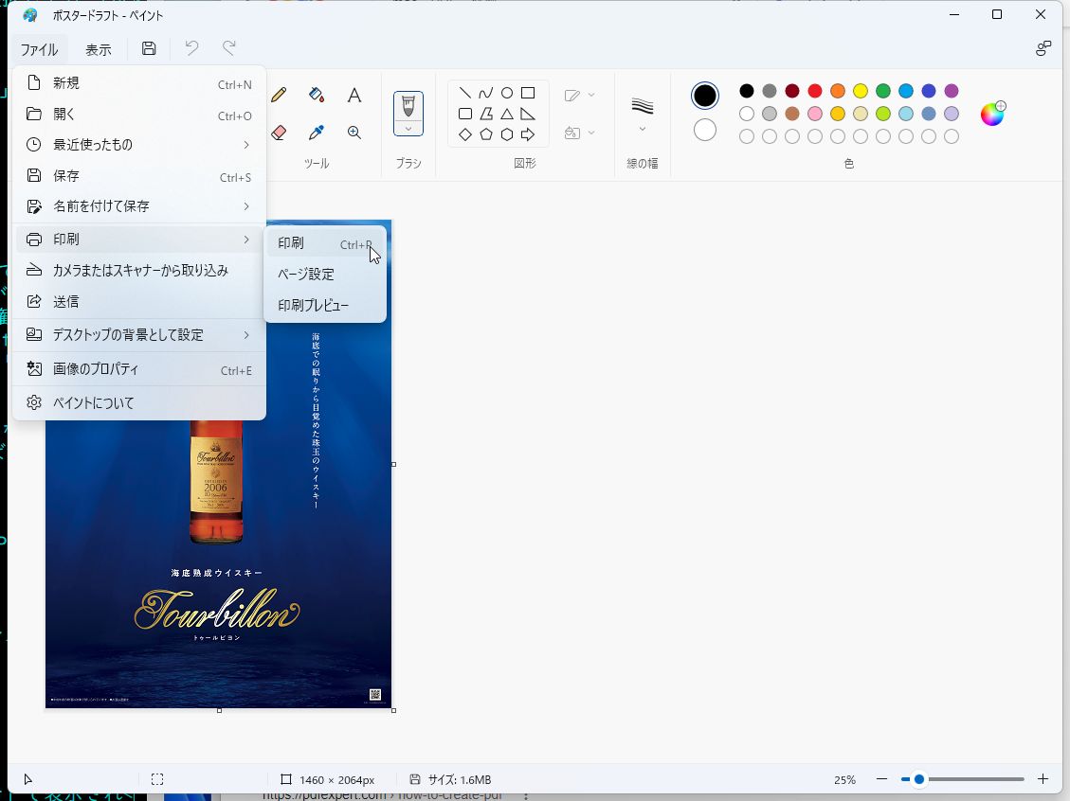1070x801 pixels.
Task: Select the Color picker eyedropper tool
Action: [317, 133]
